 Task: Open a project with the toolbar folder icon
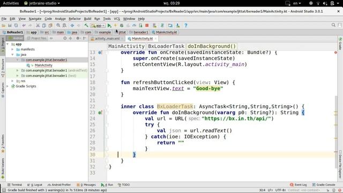click(x=4, y=26)
